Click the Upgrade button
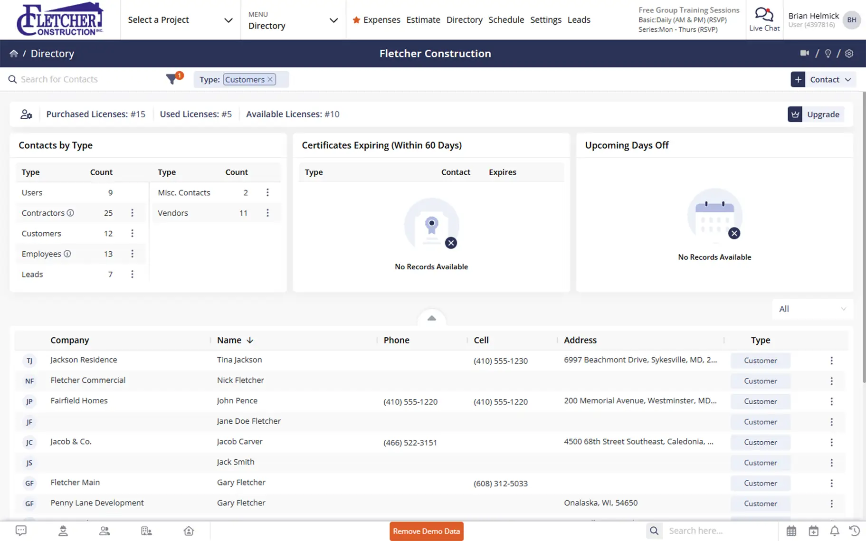 point(816,114)
